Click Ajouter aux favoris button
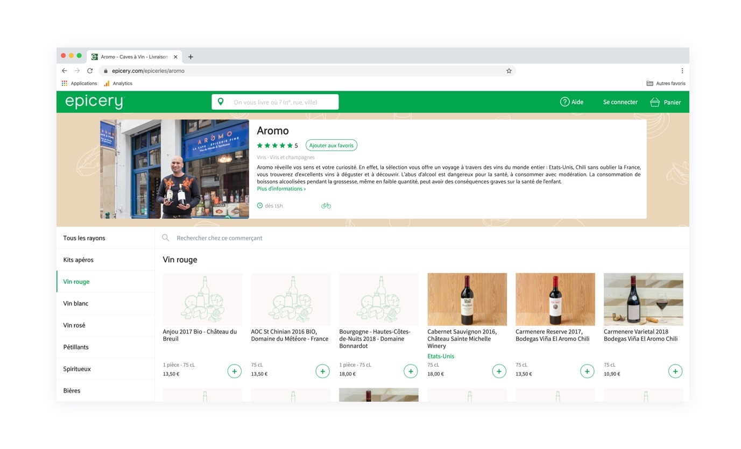 click(331, 145)
